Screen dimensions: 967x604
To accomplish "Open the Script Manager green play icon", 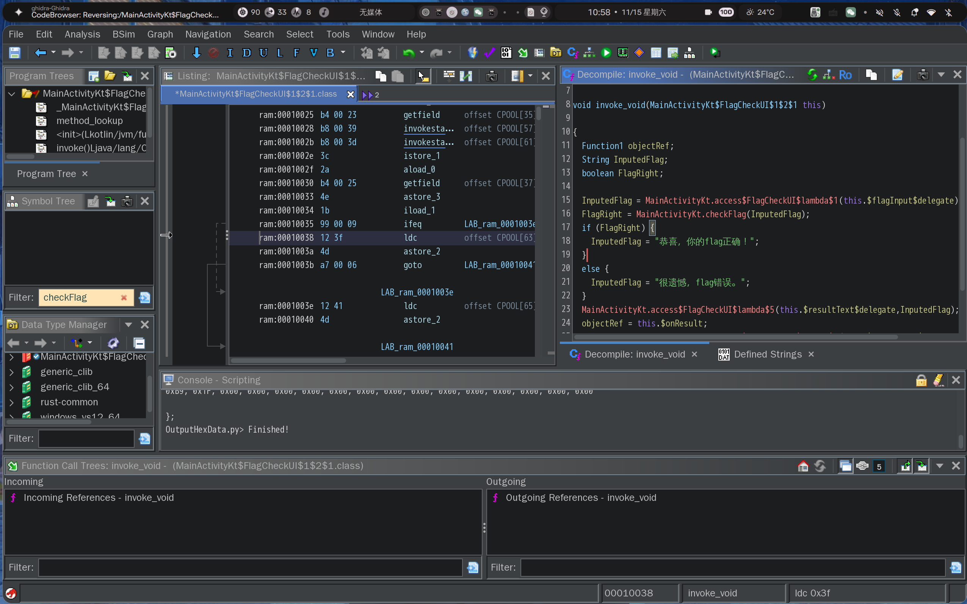I will pyautogui.click(x=606, y=53).
